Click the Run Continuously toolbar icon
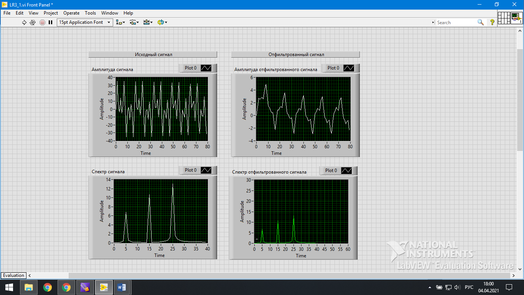Image resolution: width=524 pixels, height=295 pixels. tap(33, 22)
